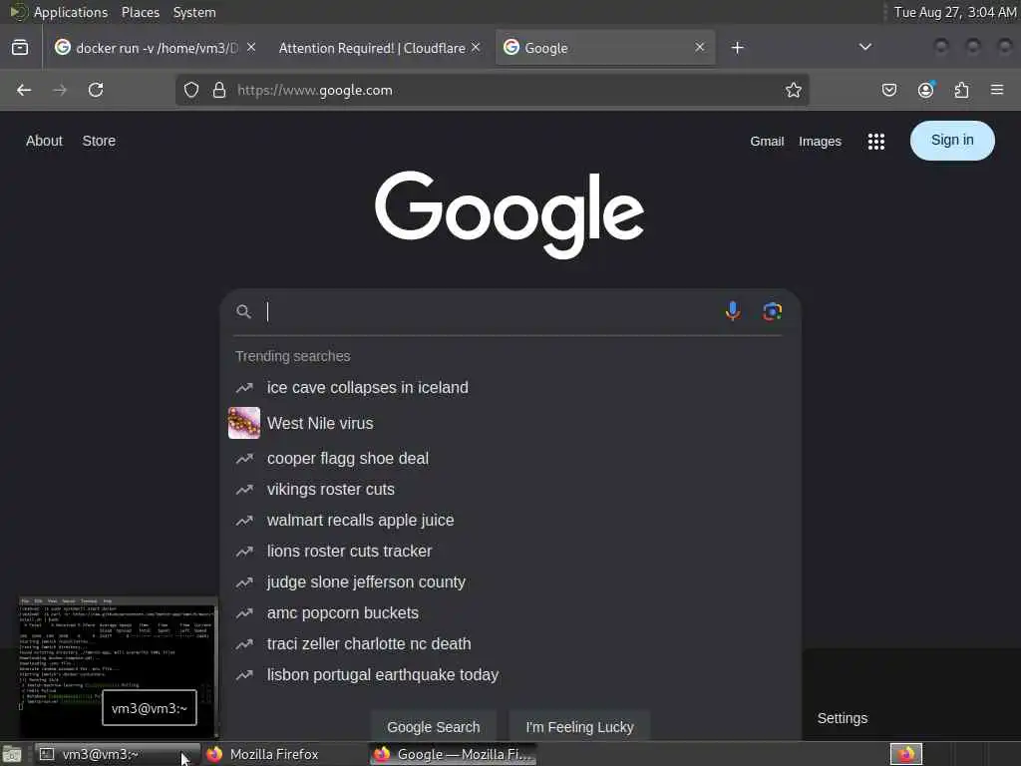Open the System menu
Viewport: 1021px width, 766px height.
(194, 12)
